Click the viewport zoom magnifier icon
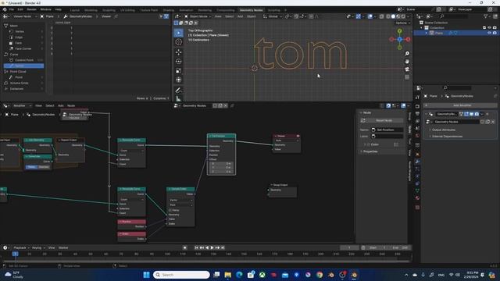The width and height of the screenshot is (500, 281). (x=407, y=54)
